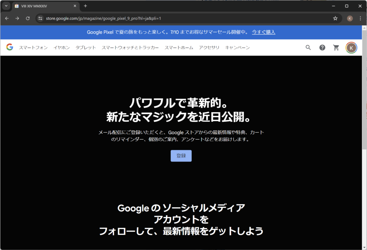367x250 pixels.
Task: Open Google account avatar K on page
Action: click(x=351, y=48)
